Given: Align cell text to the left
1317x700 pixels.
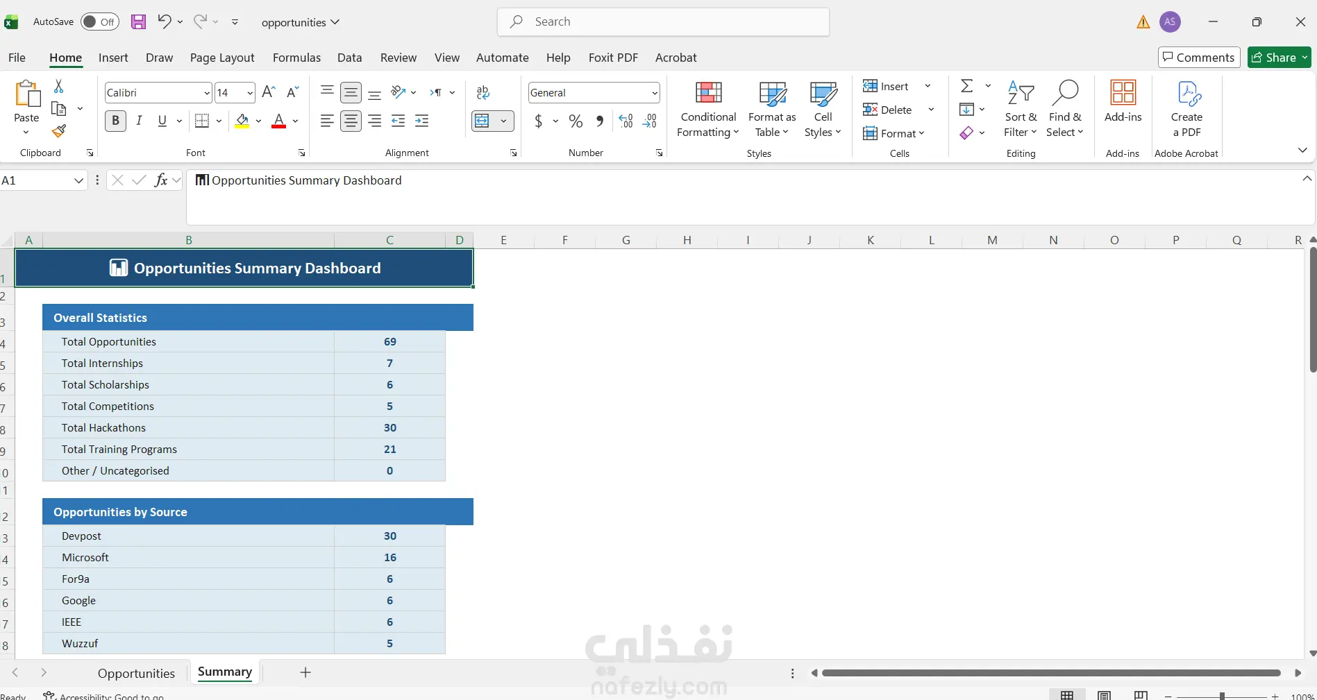Looking at the screenshot, I should (x=327, y=121).
